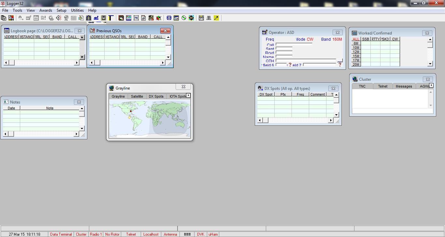Click the yellow diagonal arrow icon at toolbar's end
The image size is (445, 237).
[216, 18]
